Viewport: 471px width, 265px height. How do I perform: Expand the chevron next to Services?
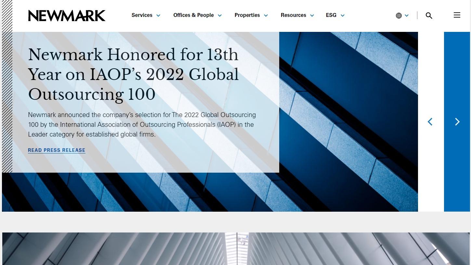pos(158,16)
